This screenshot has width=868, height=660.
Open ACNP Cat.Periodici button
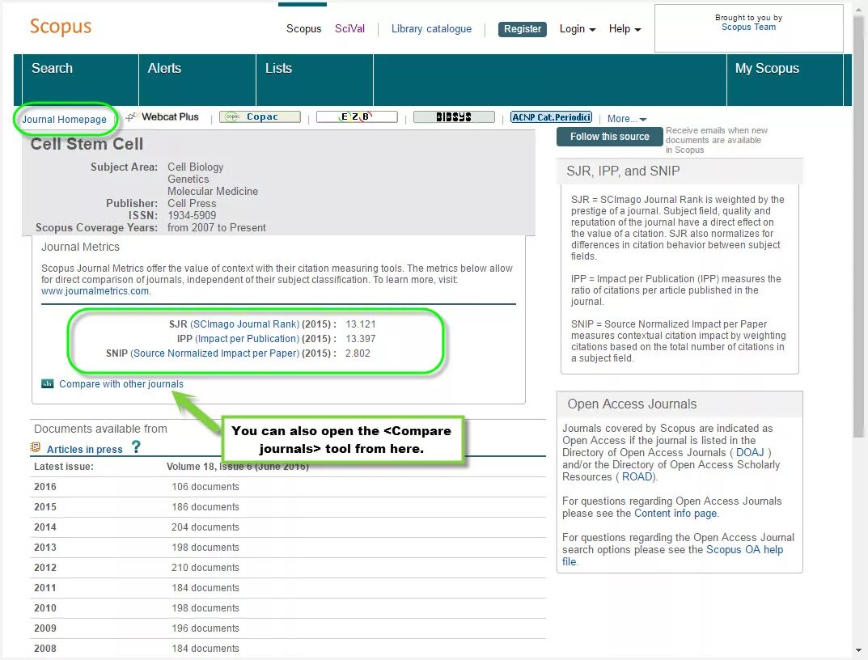pos(552,116)
